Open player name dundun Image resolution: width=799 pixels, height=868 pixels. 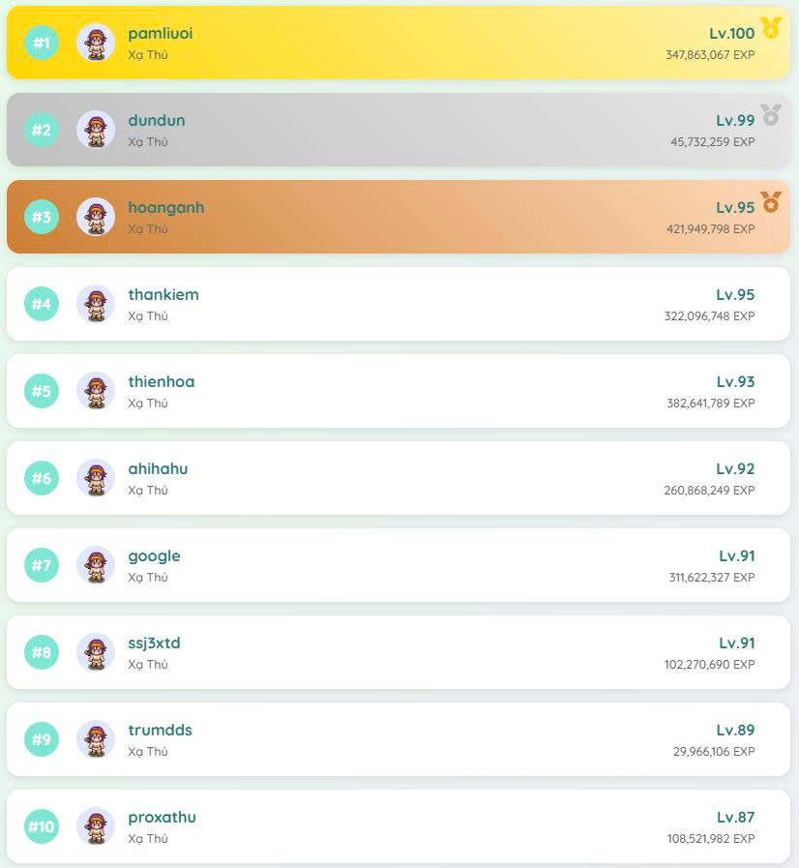pos(157,120)
